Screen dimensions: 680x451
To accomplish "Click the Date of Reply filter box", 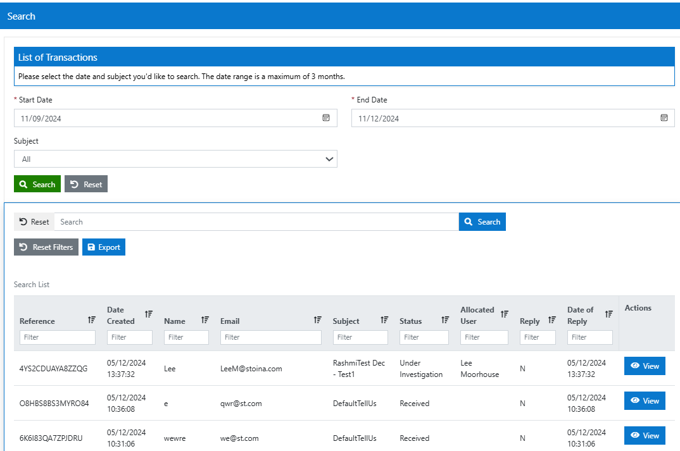I will click(590, 338).
